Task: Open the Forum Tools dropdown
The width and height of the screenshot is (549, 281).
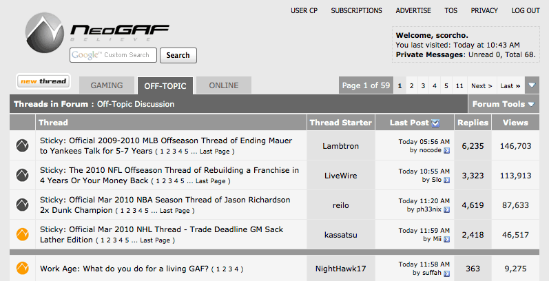Action: click(504, 104)
